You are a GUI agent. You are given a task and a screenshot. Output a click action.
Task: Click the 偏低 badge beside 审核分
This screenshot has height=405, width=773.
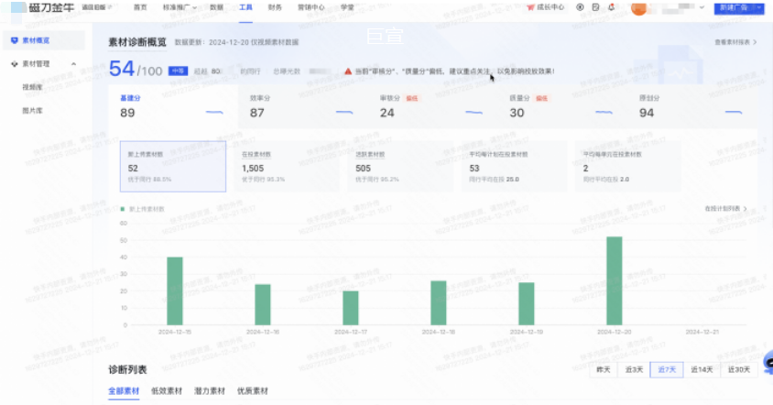coord(412,98)
